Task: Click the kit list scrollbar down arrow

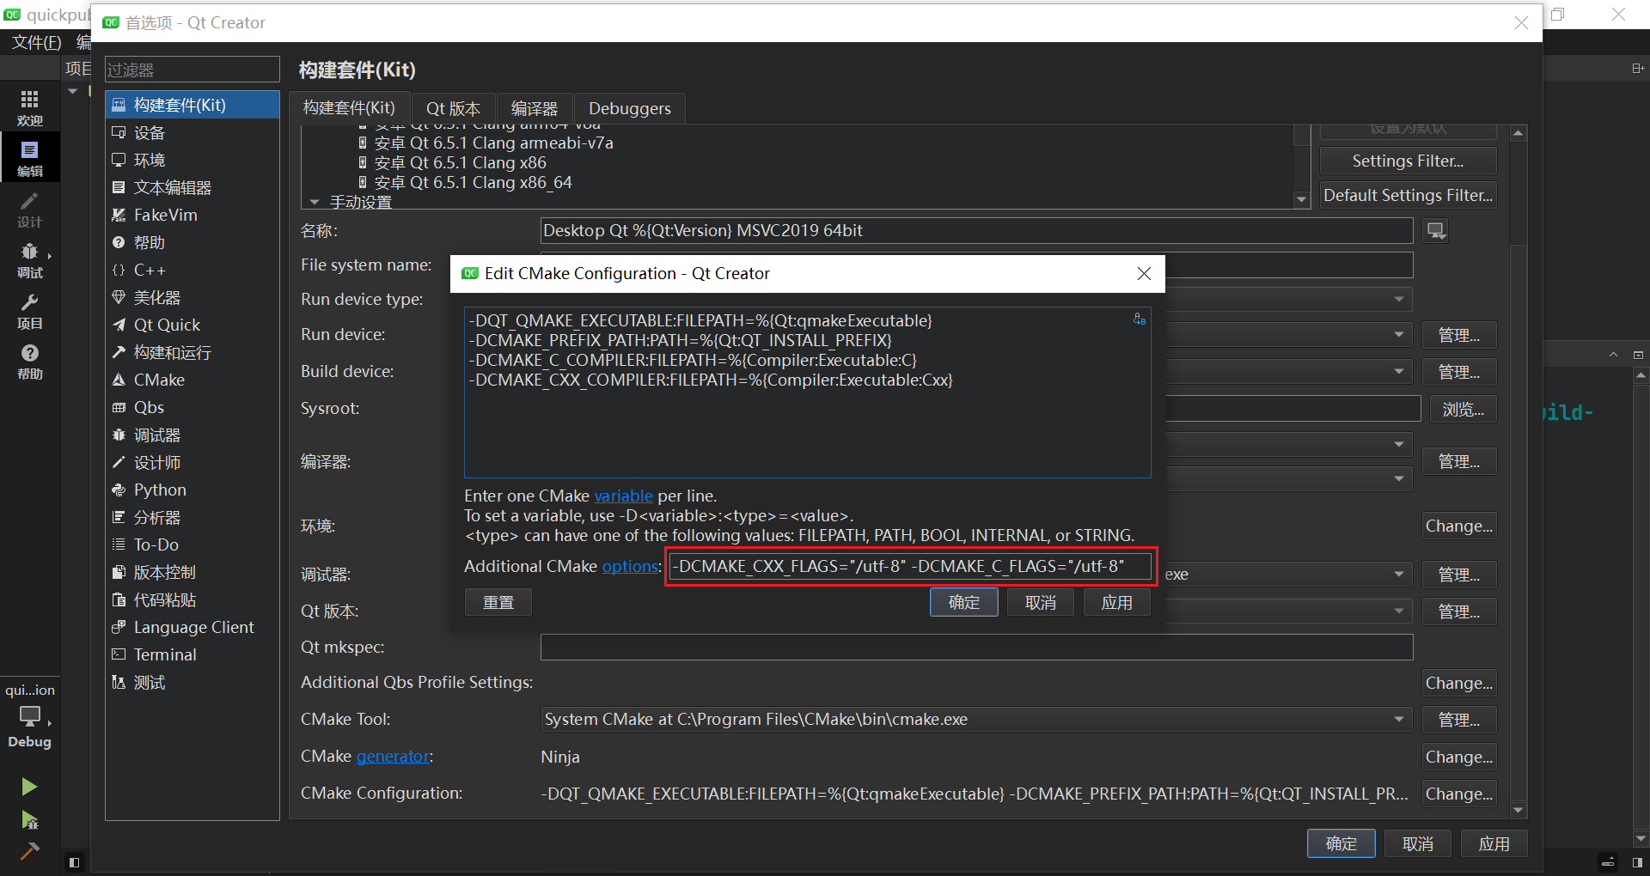Action: 1301,199
